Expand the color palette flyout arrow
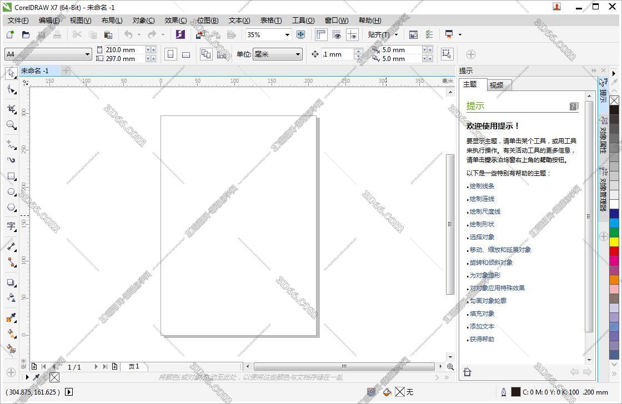This screenshot has height=404, width=622. [x=614, y=73]
